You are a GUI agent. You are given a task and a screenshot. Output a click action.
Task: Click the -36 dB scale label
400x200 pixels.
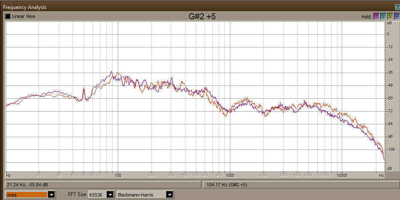(x=390, y=73)
